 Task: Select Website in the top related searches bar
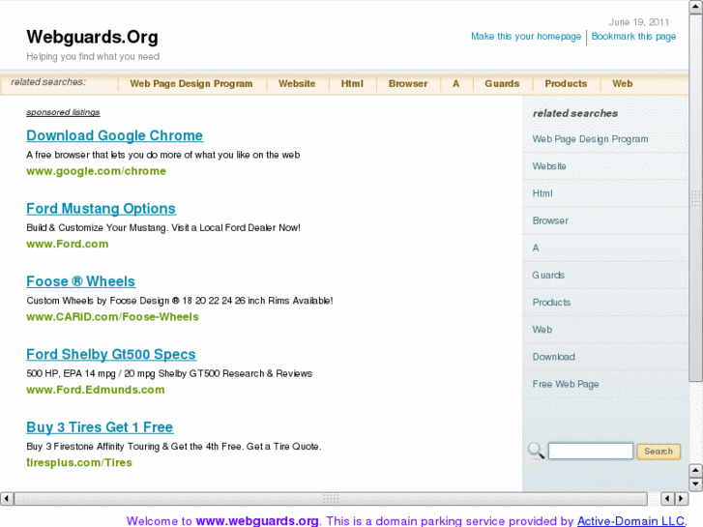[297, 84]
